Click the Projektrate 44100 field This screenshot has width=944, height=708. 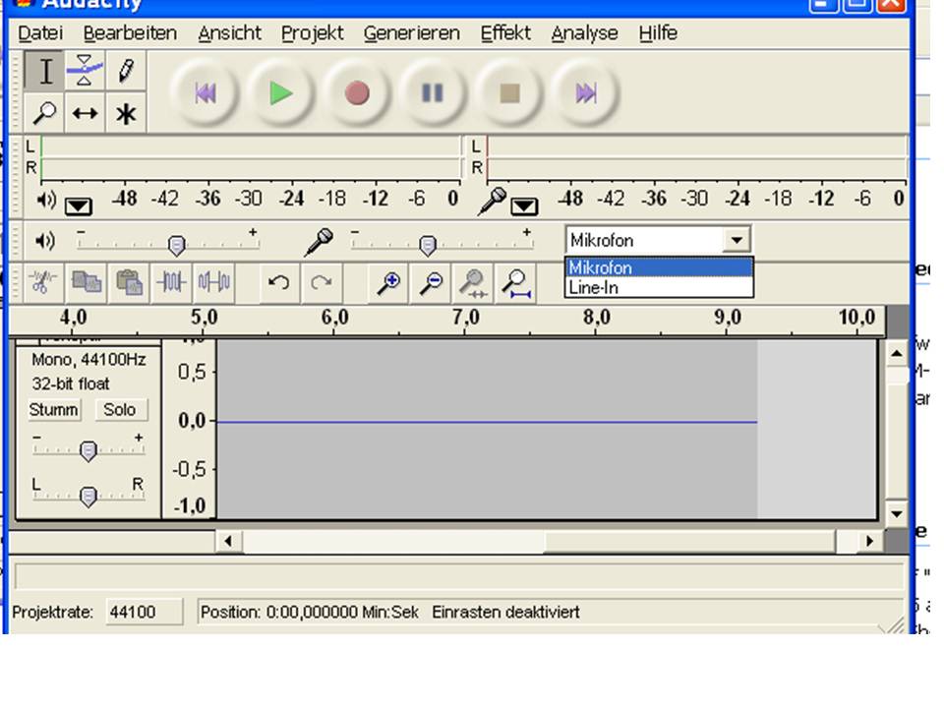[144, 613]
